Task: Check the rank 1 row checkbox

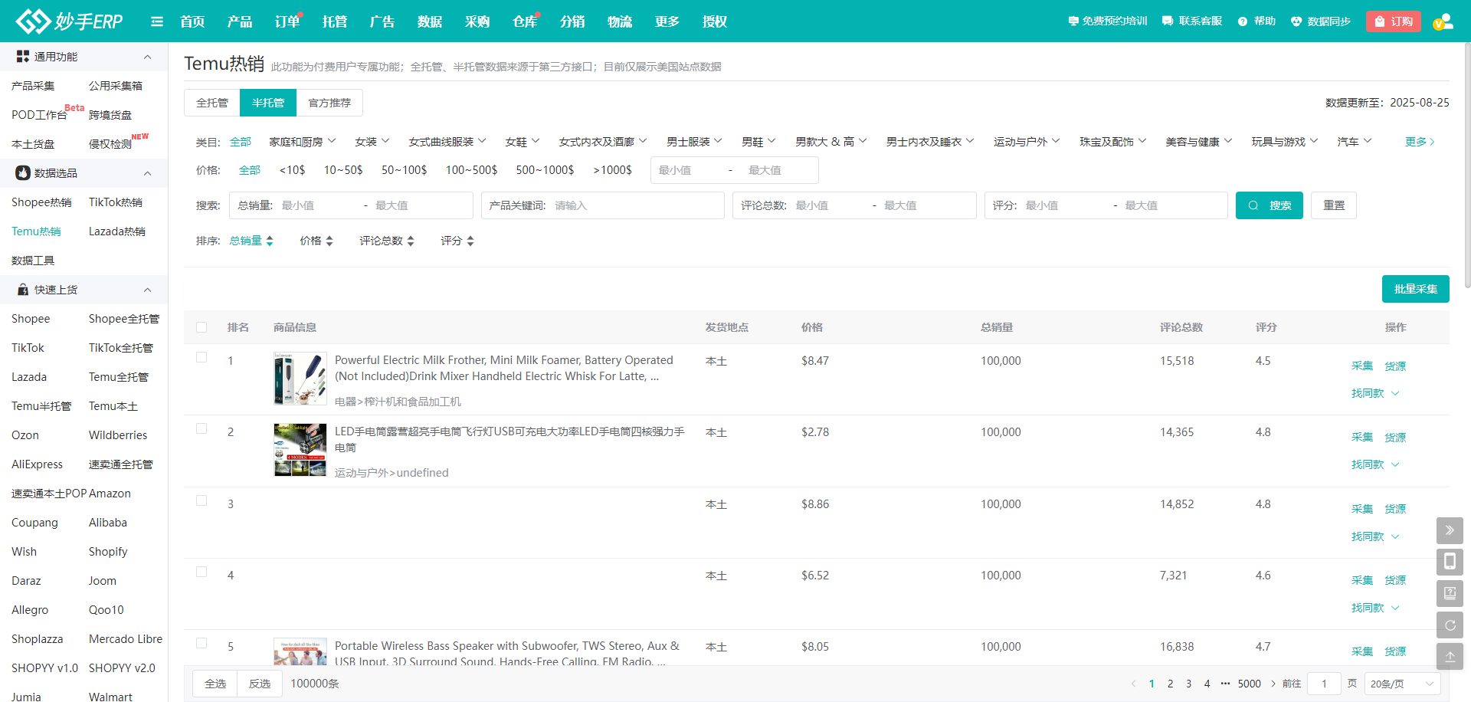Action: coord(201,357)
